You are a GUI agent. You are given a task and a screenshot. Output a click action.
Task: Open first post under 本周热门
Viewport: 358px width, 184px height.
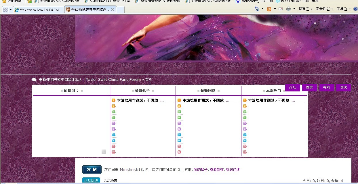tap(271, 100)
